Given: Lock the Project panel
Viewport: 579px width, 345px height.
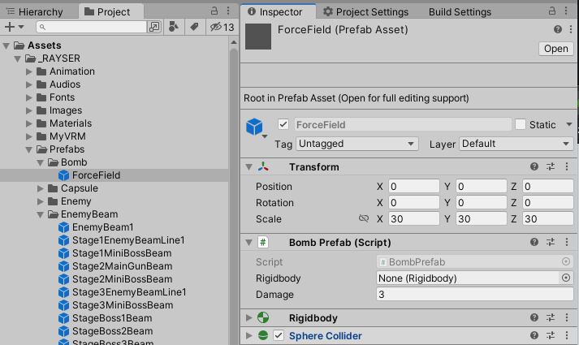Looking at the screenshot, I should click(x=214, y=11).
